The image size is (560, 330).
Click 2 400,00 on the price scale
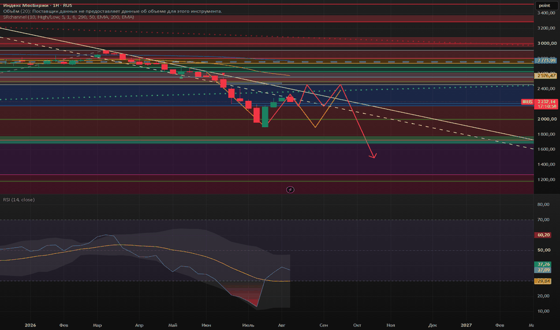point(546,88)
